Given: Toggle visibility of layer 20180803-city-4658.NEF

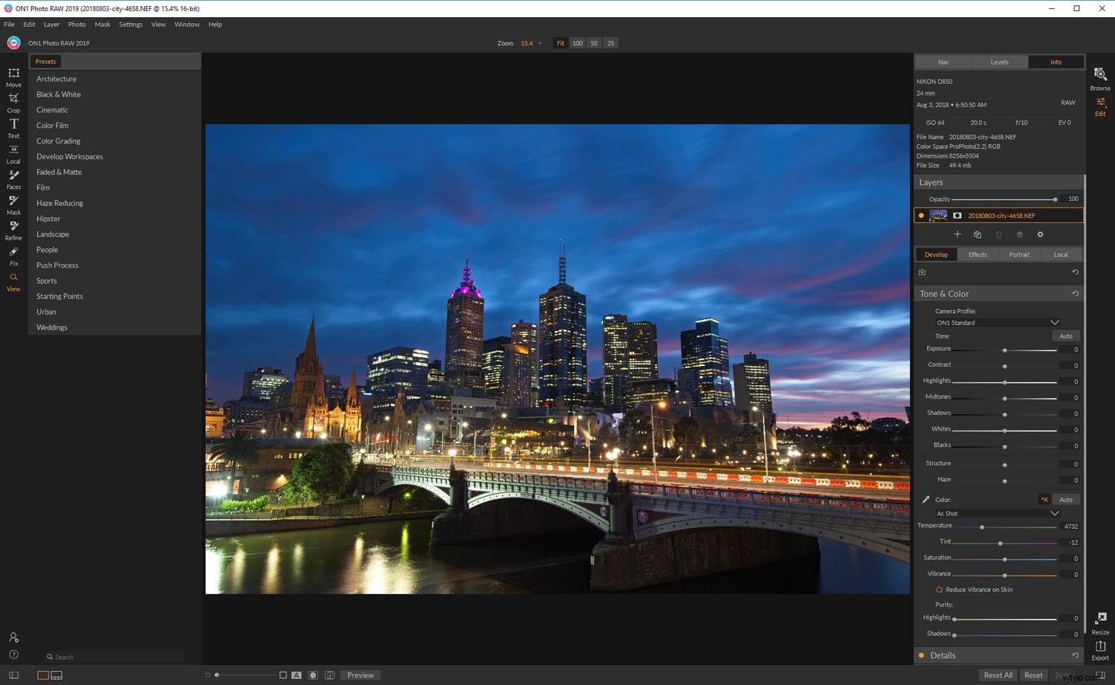Looking at the screenshot, I should coord(921,215).
